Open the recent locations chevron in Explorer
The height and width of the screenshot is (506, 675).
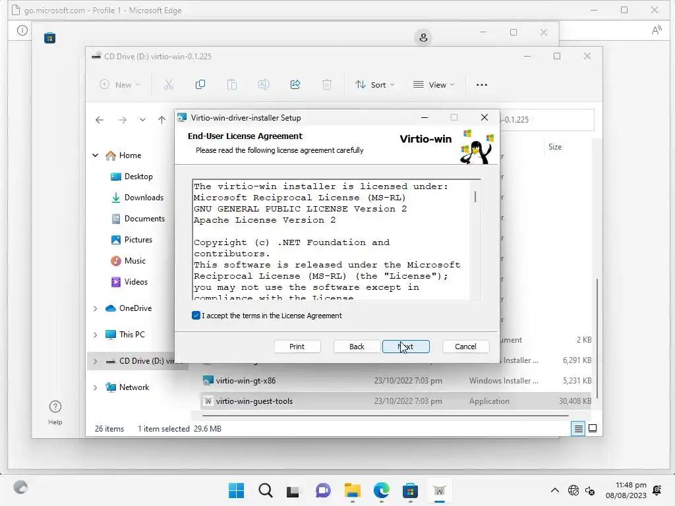pos(142,120)
